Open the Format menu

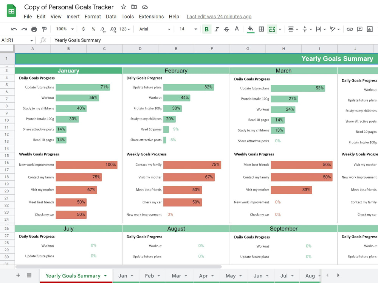(x=93, y=17)
